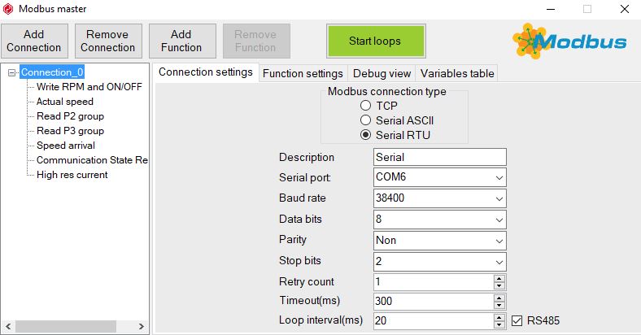Image resolution: width=641 pixels, height=335 pixels.
Task: Show the Variables table tab
Action: coord(456,73)
